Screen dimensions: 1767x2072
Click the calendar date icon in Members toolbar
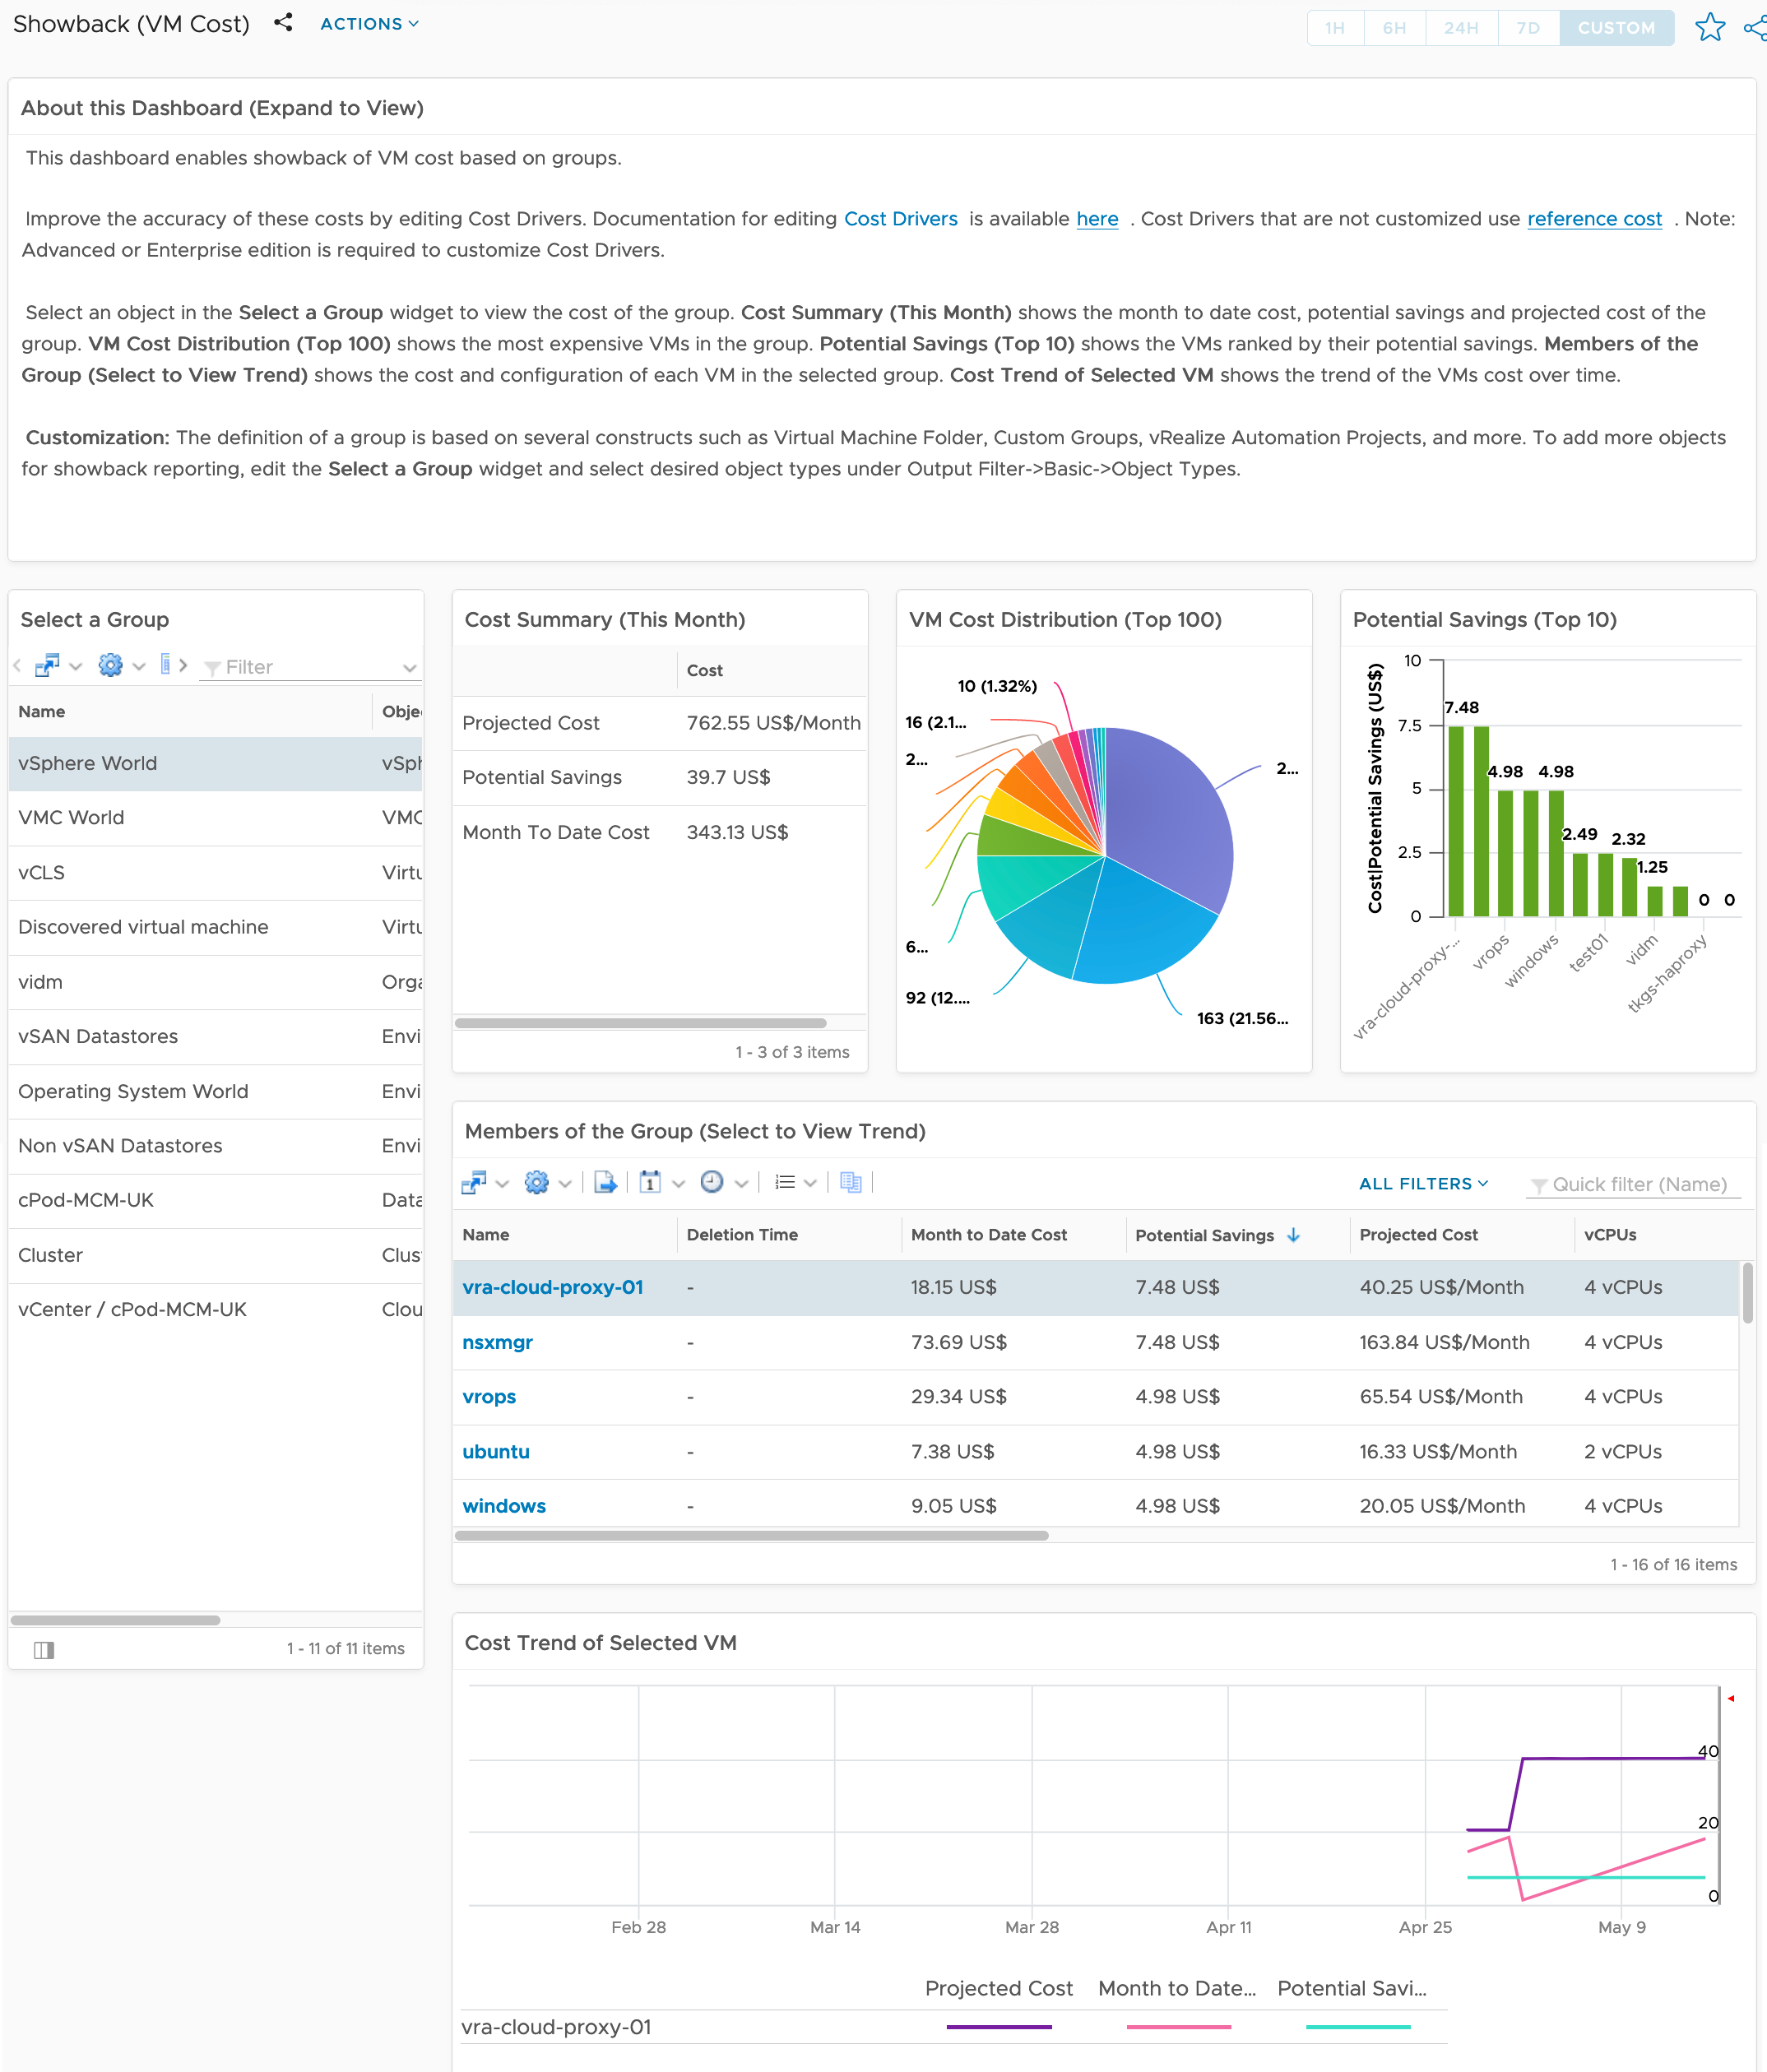(x=650, y=1183)
